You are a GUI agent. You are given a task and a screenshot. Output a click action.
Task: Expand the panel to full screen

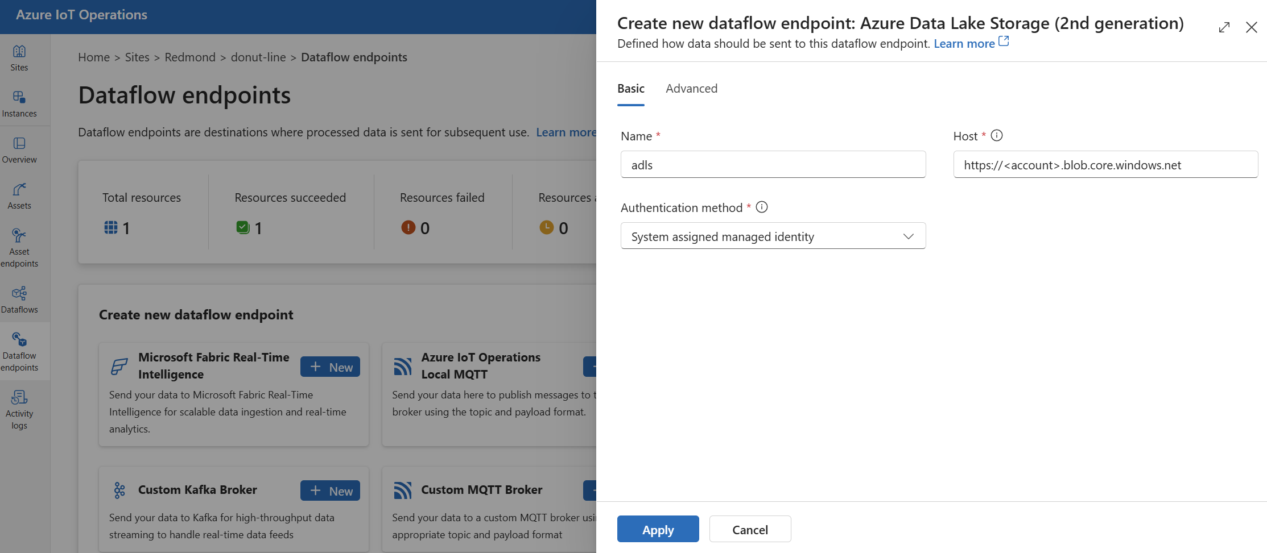coord(1224,27)
